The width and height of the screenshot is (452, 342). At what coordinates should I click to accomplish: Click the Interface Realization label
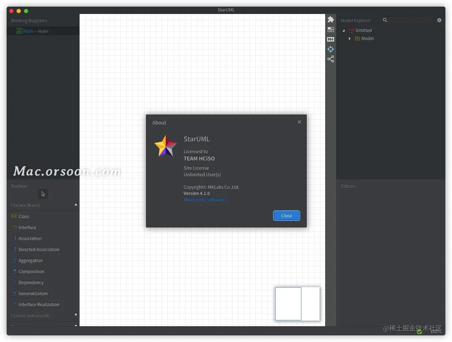click(39, 305)
